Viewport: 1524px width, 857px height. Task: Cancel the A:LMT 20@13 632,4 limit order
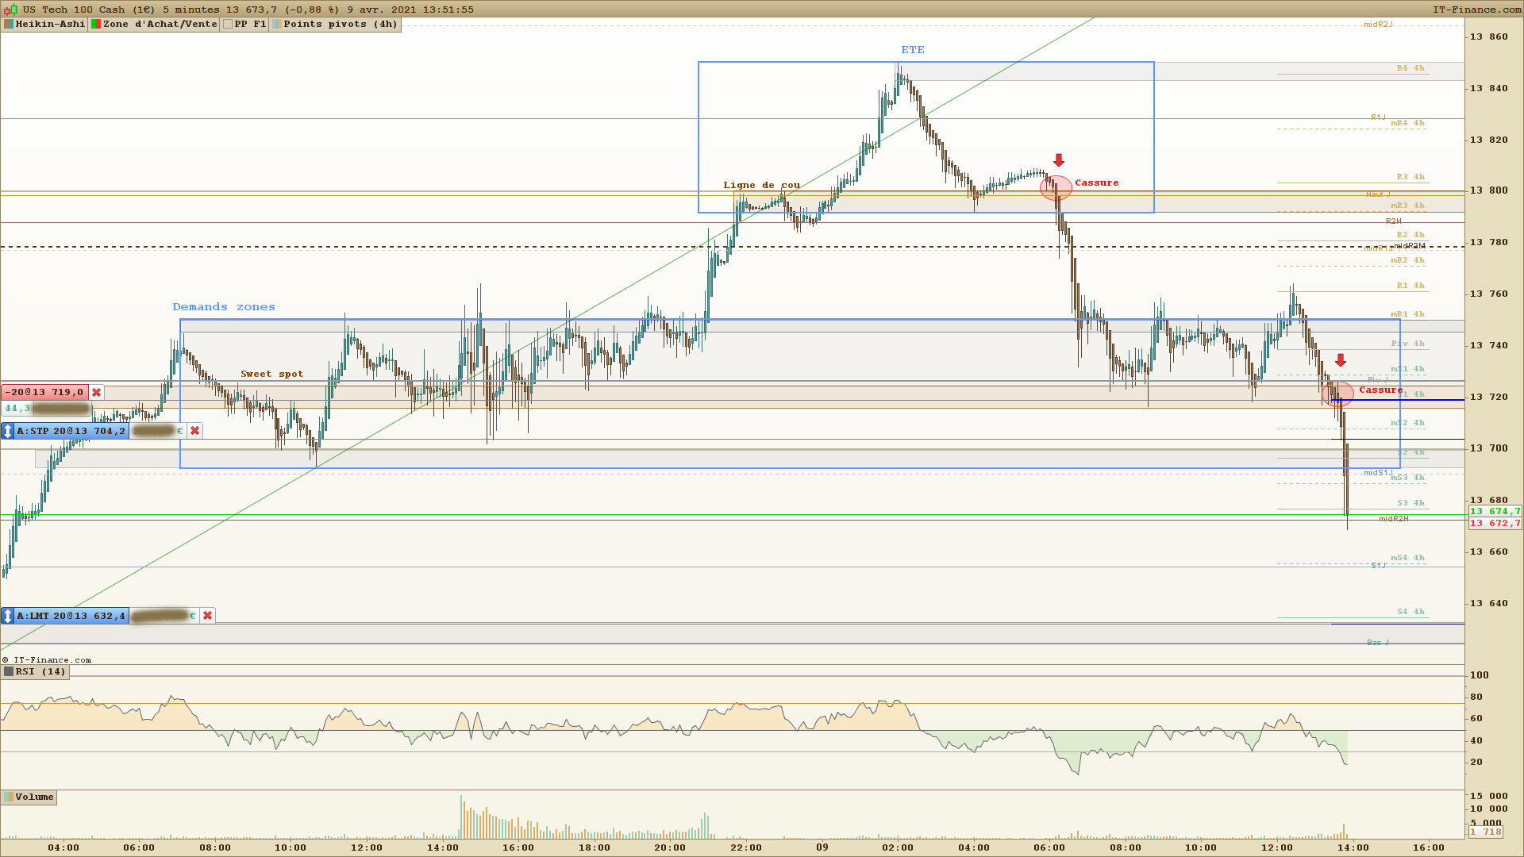[207, 616]
